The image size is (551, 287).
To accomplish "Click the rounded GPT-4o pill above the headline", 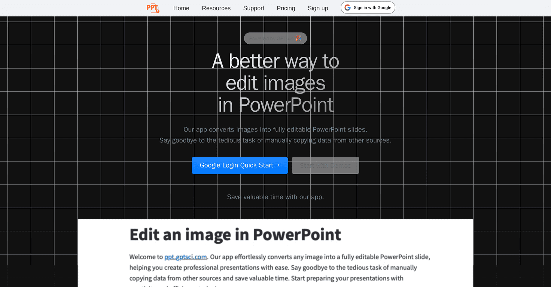I will click(275, 38).
